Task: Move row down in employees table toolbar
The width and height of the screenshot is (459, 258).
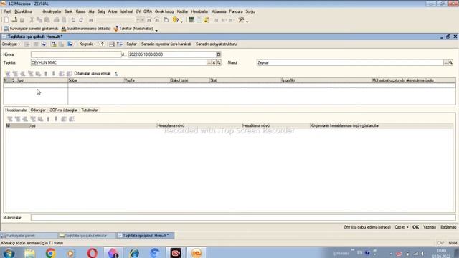Action: point(54,74)
